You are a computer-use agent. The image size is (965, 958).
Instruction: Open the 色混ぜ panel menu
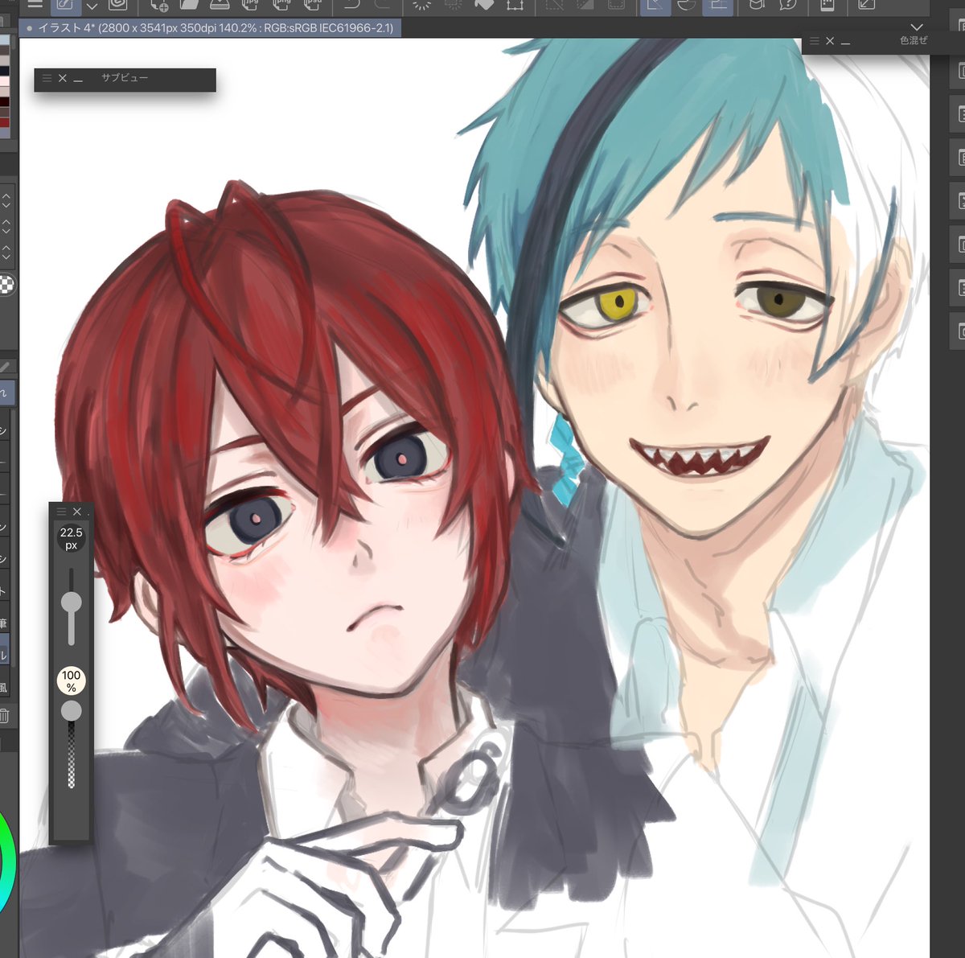(814, 41)
